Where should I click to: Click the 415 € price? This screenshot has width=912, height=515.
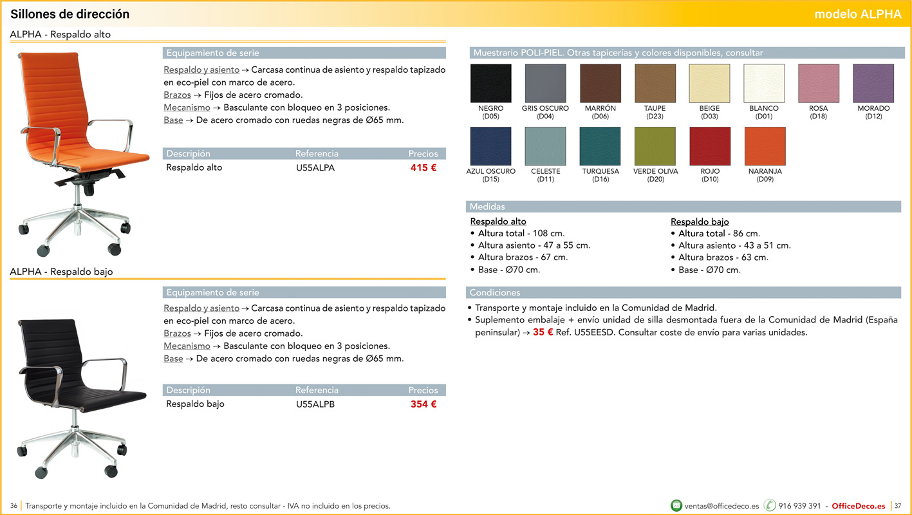(x=423, y=168)
